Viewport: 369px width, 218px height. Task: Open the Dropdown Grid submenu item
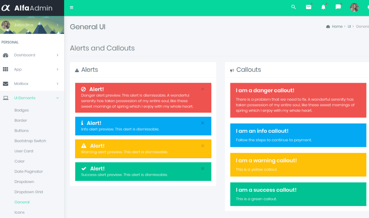28,192
